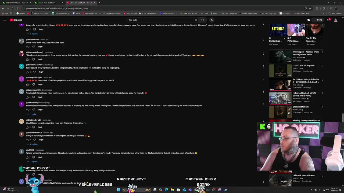Screen dimensions: 344x193
Task: Like @dannymeyer3256's comment
Action: pyautogui.click(x=27, y=97)
